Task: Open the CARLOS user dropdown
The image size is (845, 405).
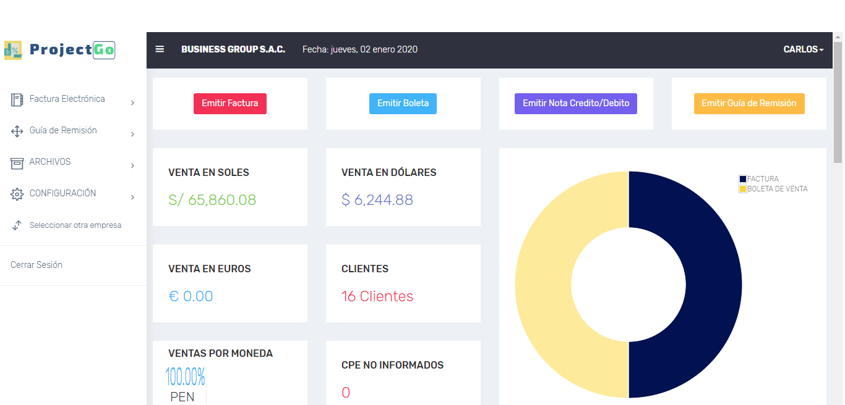Action: (803, 49)
